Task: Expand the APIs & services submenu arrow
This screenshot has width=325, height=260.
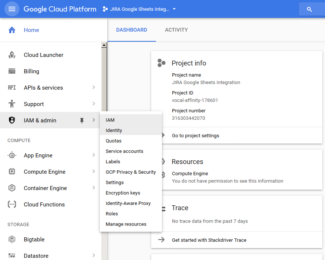Action: click(93, 87)
